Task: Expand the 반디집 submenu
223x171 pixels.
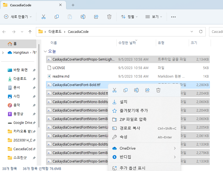Action: (175, 157)
